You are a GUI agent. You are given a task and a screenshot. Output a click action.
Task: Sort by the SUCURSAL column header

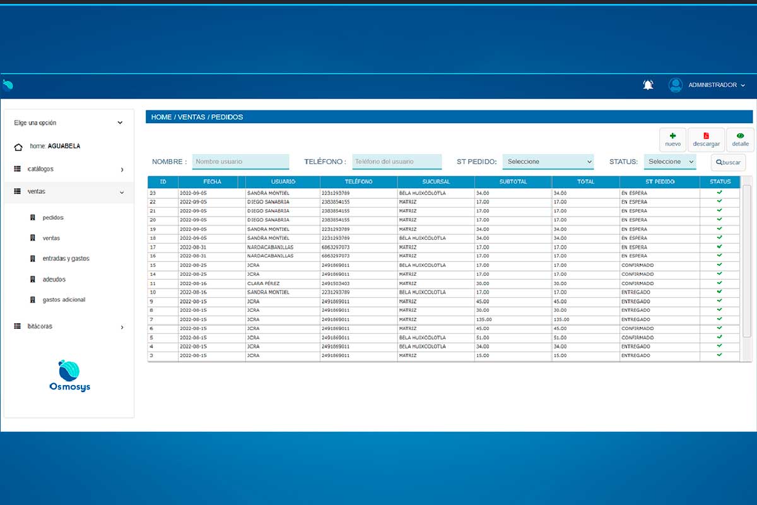coord(436,182)
